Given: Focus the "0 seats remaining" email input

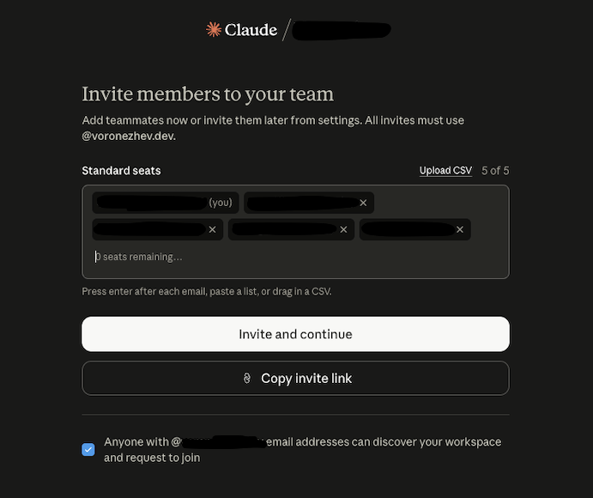Looking at the screenshot, I should pos(295,257).
